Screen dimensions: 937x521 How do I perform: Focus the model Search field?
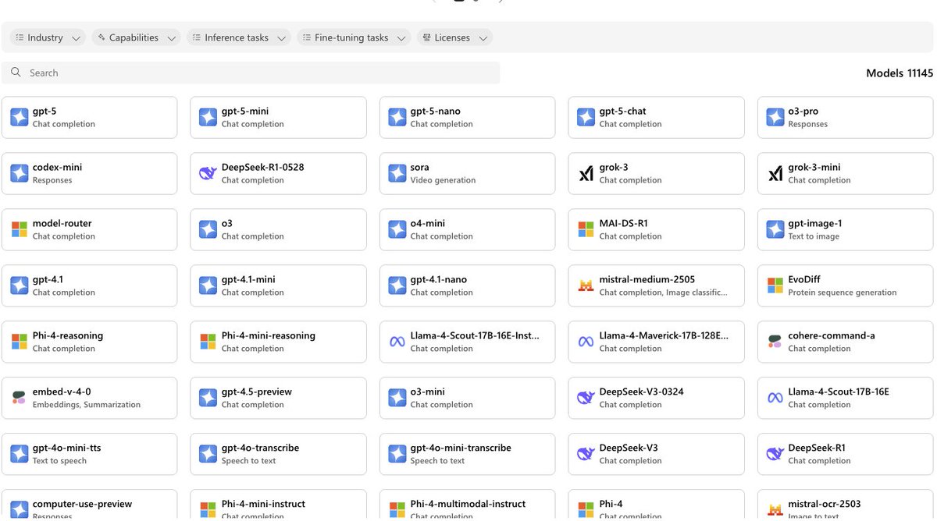[x=251, y=73]
